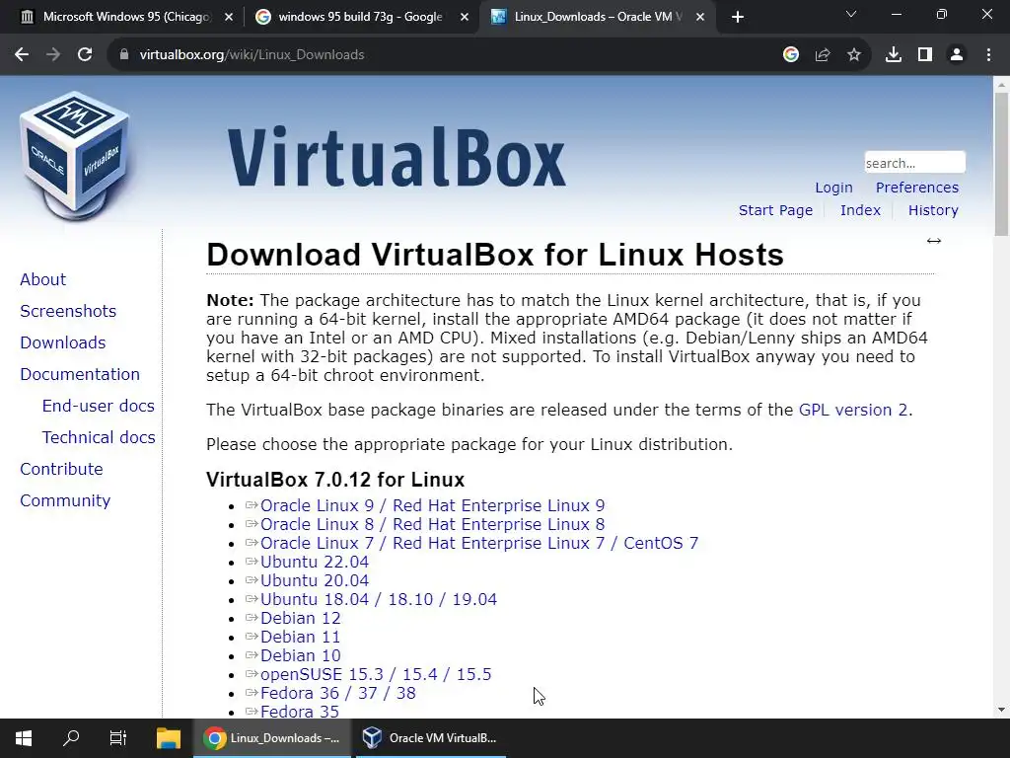Open Technical docs sidebar link
1010x758 pixels.
[99, 437]
